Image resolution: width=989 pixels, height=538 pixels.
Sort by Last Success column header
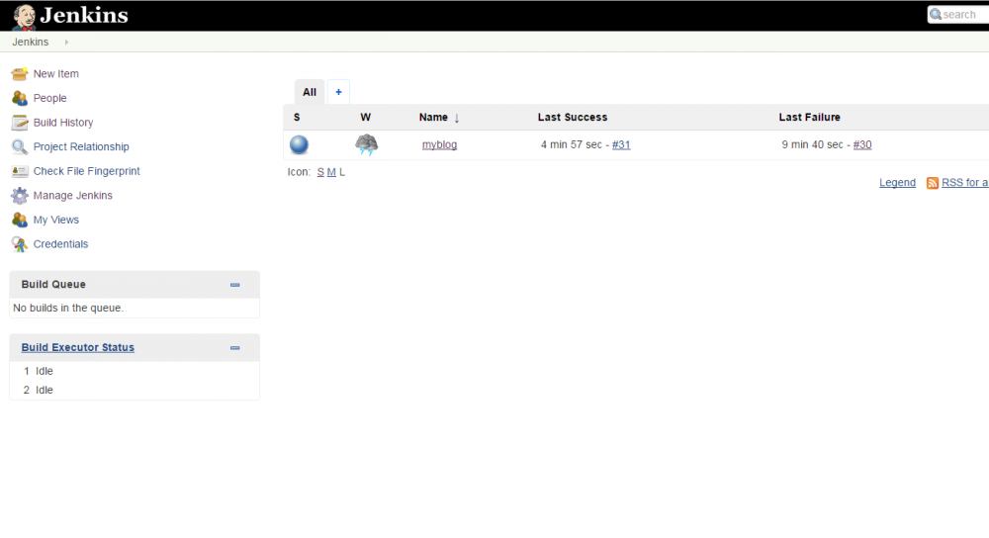click(572, 118)
